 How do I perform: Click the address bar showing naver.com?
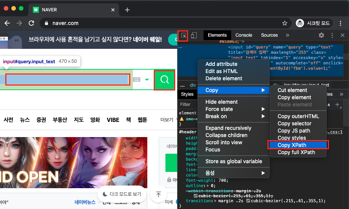pyautogui.click(x=165, y=23)
